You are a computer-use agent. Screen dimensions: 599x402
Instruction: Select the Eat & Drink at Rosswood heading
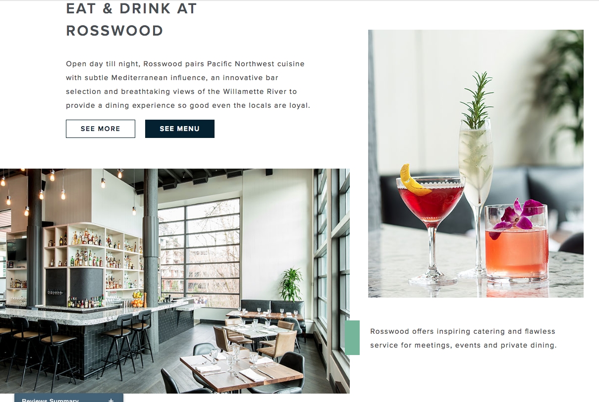point(131,19)
